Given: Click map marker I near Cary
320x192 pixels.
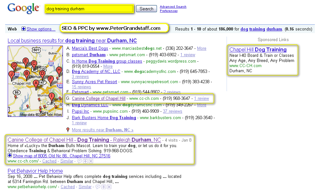Looking at the screenshot, I should pyautogui.click(x=52, y=97).
